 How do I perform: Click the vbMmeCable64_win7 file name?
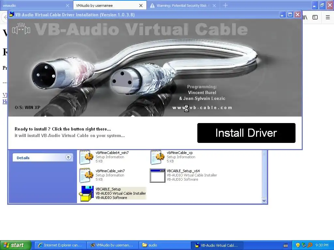[112, 153]
